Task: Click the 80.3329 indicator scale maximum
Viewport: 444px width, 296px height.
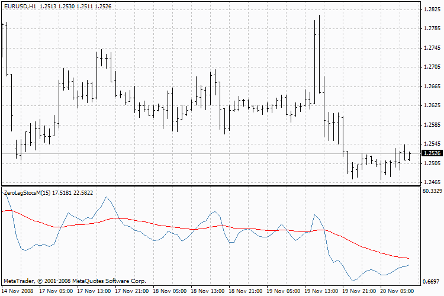Action: pyautogui.click(x=431, y=191)
